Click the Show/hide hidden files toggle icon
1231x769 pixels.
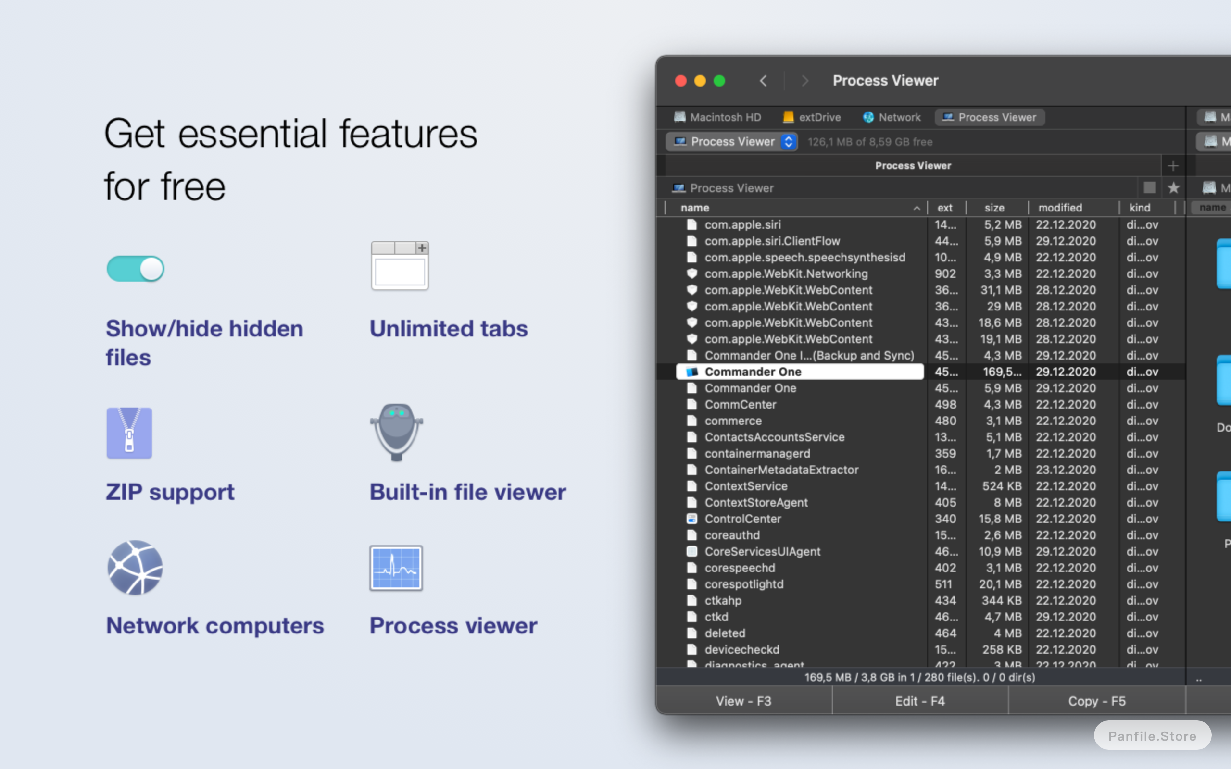(135, 269)
